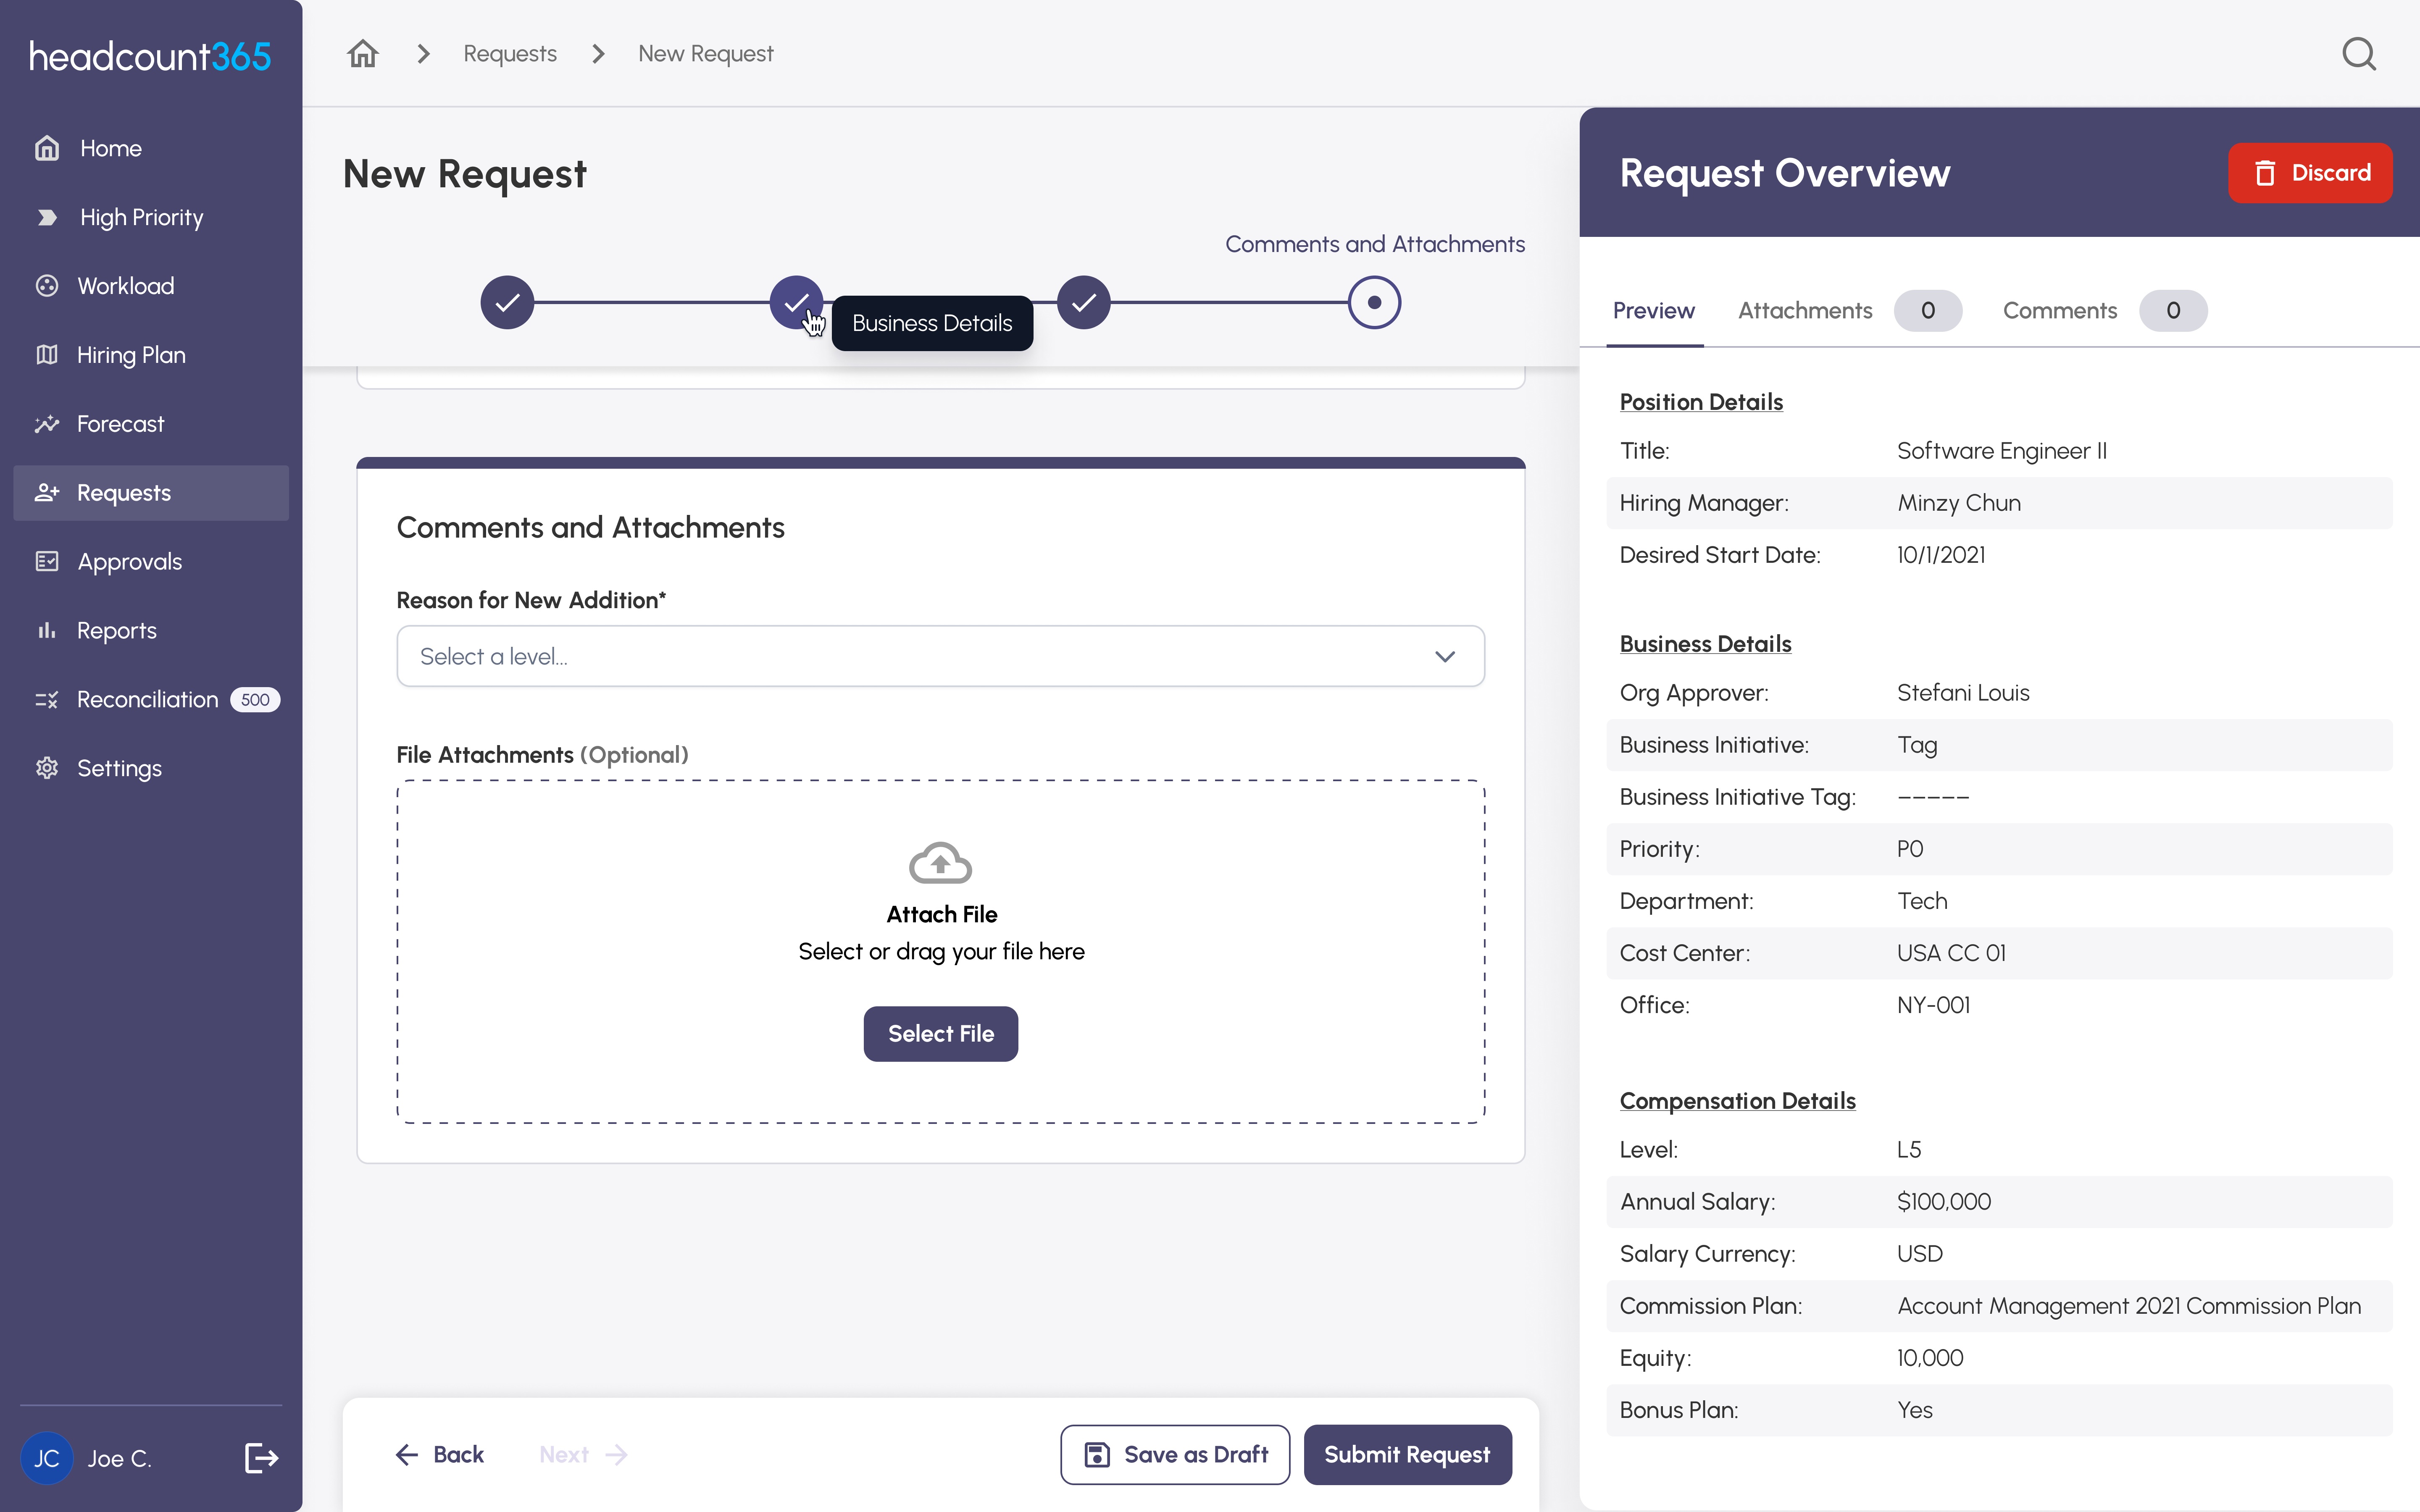
Task: Click the Approvals sidebar icon
Action: 47,562
